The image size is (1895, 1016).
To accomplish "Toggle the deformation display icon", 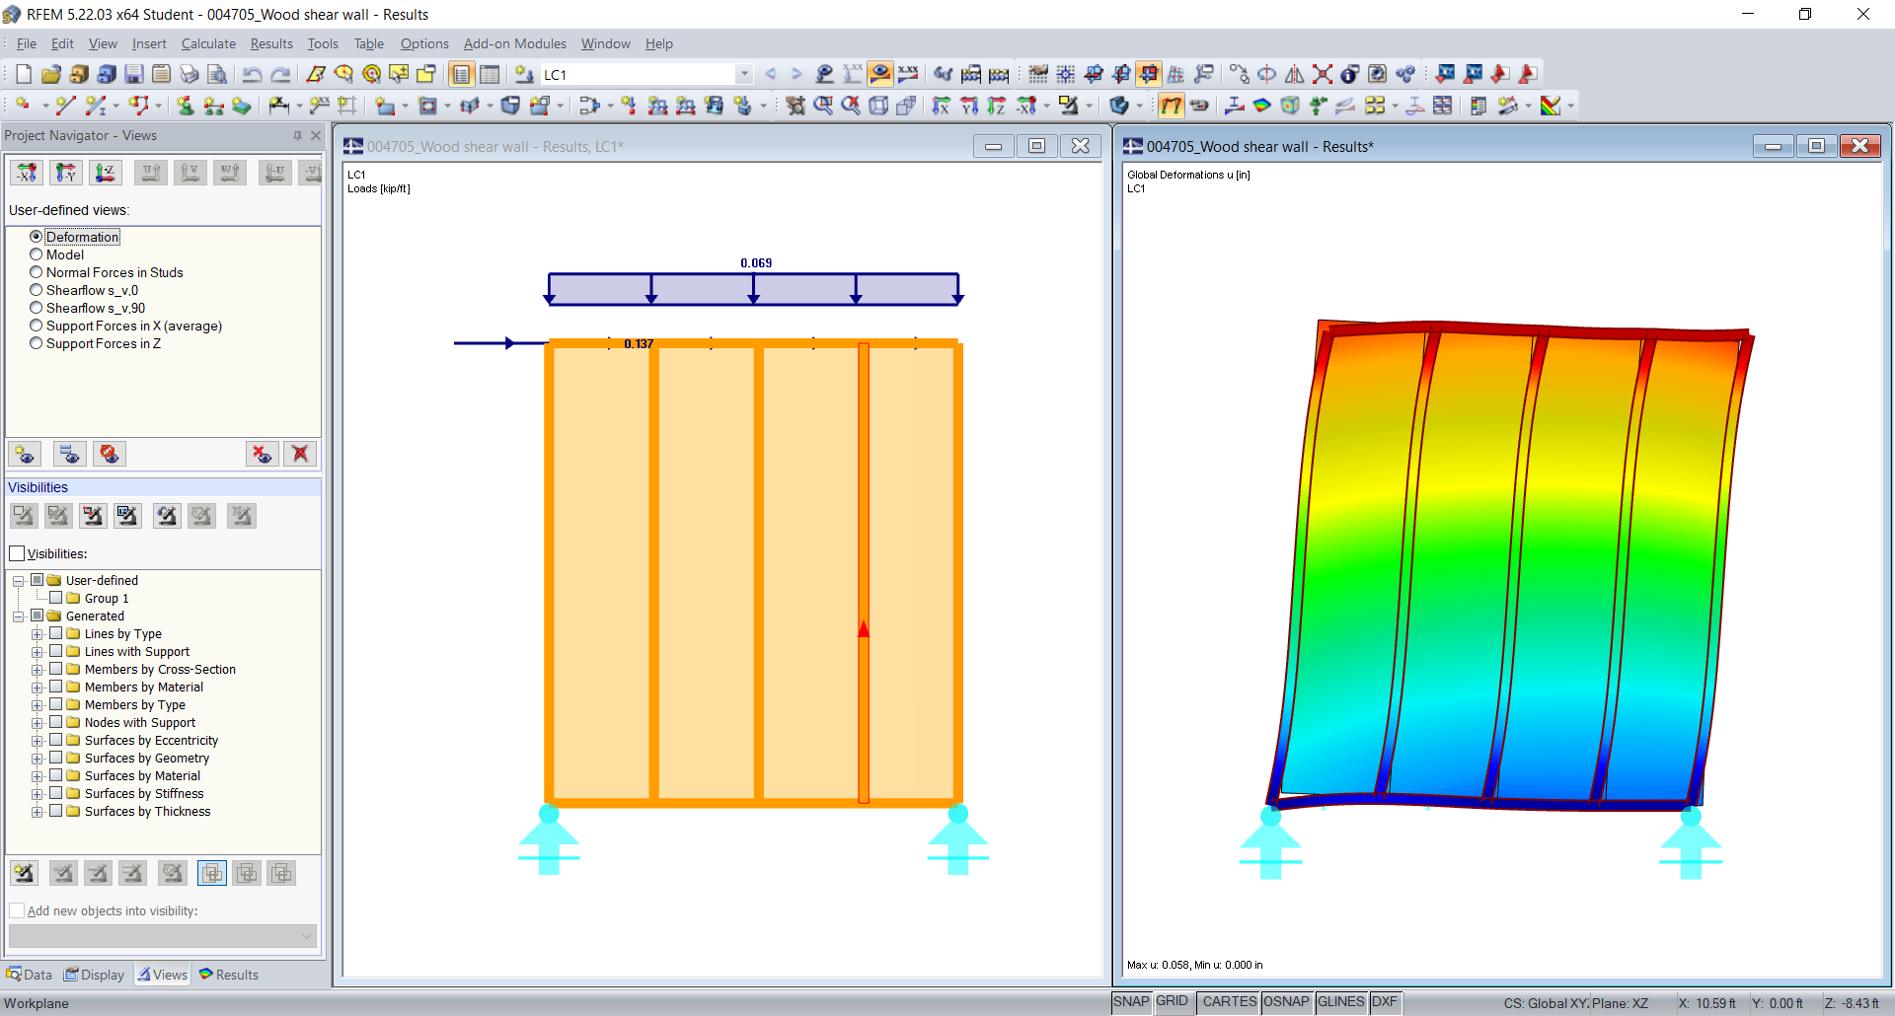I will point(1171,106).
